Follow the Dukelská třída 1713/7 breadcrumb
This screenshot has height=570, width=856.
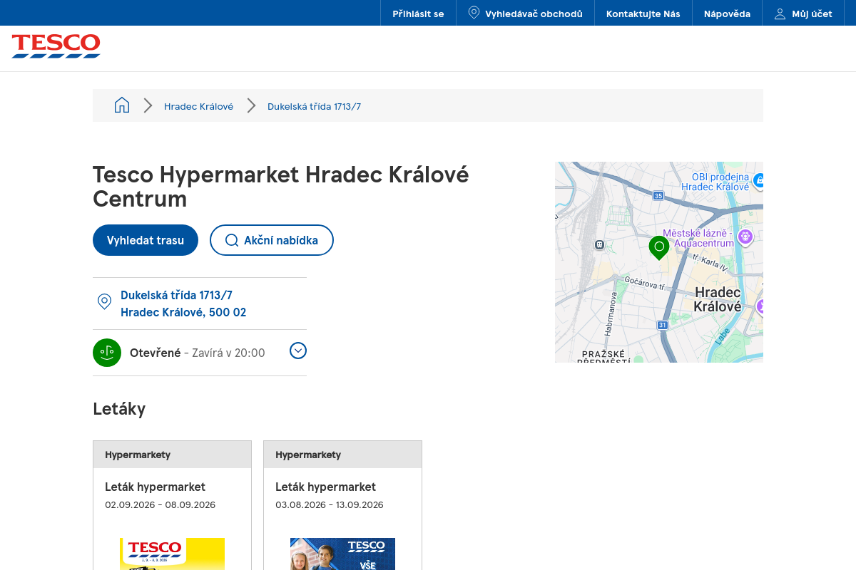pyautogui.click(x=314, y=106)
